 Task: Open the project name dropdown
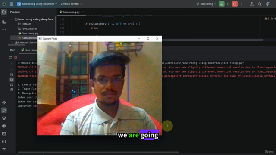37,4
